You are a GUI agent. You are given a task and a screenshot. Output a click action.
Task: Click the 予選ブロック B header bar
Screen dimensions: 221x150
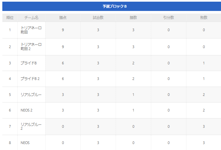(x=112, y=6)
